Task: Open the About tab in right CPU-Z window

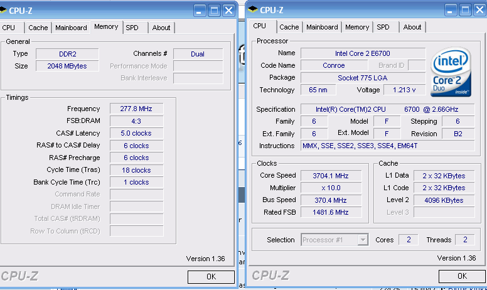Action: coord(412,27)
